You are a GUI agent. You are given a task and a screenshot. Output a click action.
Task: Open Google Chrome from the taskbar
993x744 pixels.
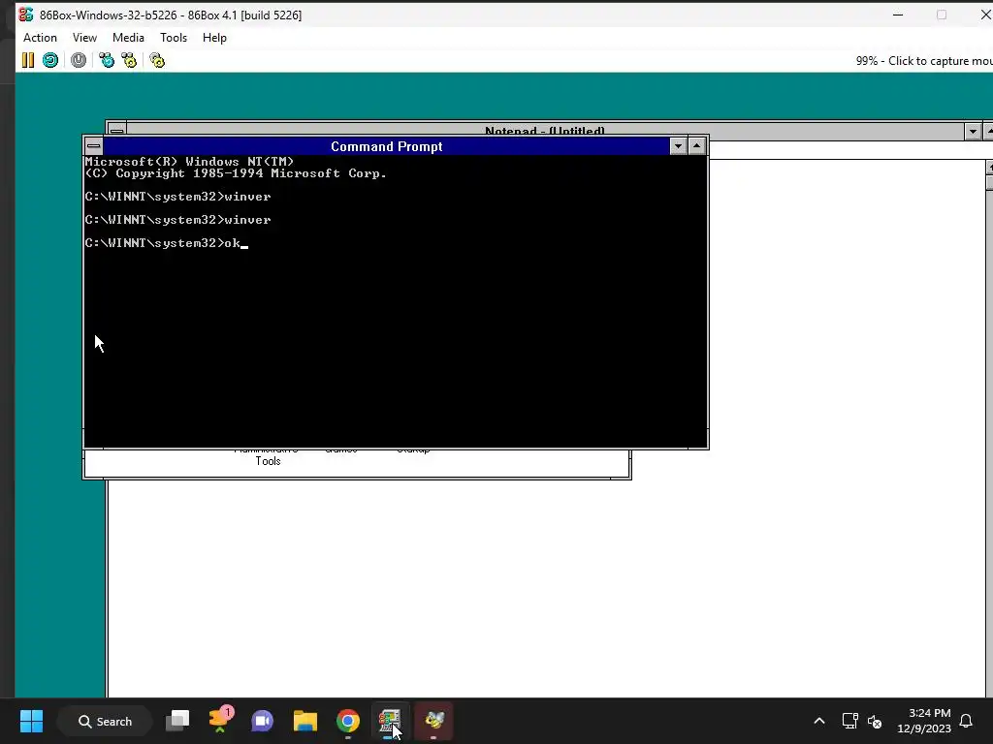pos(348,721)
